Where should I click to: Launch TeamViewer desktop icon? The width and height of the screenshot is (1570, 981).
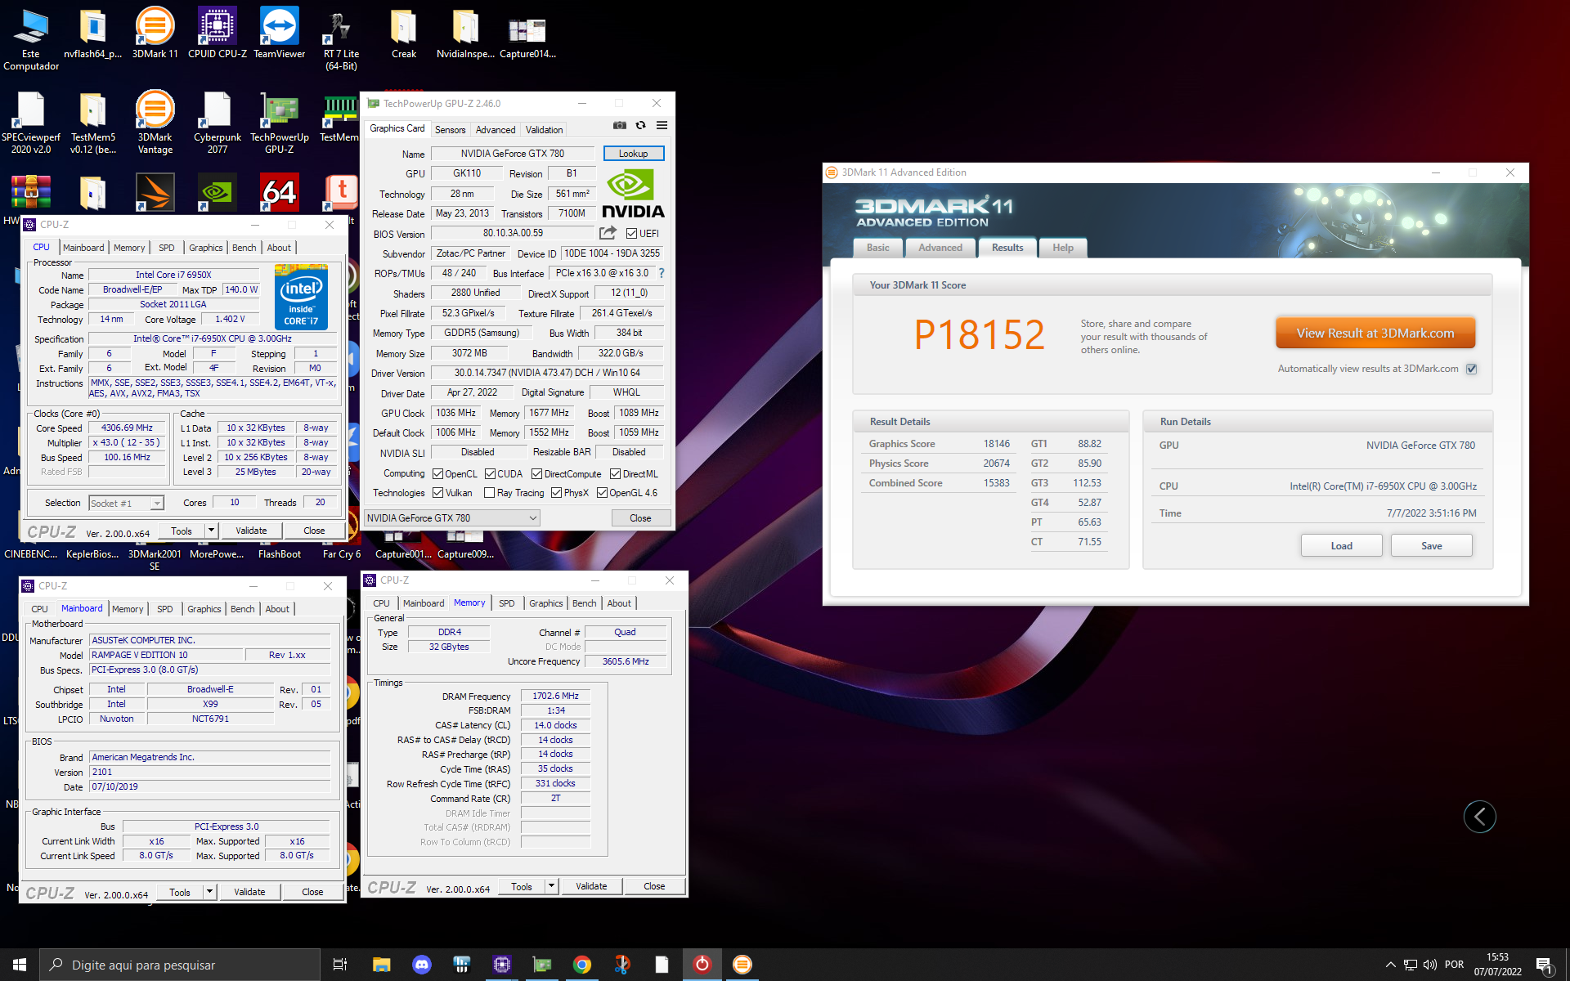point(280,34)
